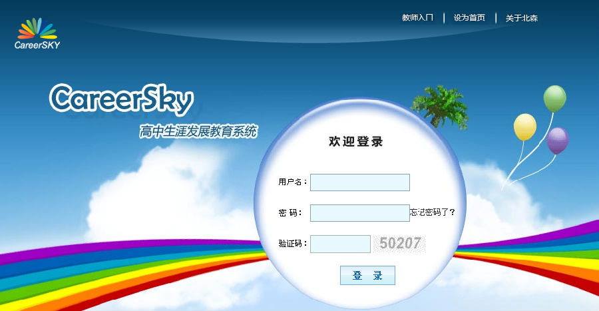Viewport: 599px width, 311px height.
Task: Focus the 密码 input field
Action: pos(360,213)
